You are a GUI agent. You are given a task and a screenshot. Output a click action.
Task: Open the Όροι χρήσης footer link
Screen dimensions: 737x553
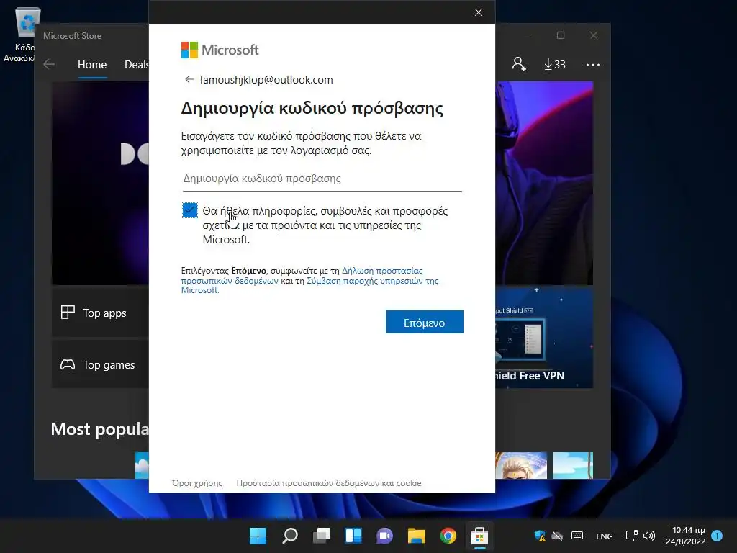(x=197, y=483)
